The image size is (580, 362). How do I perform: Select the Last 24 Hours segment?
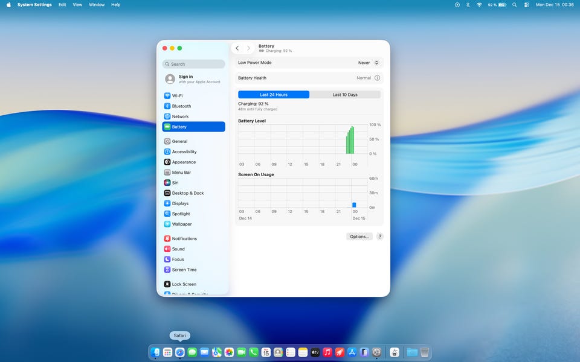click(x=274, y=95)
